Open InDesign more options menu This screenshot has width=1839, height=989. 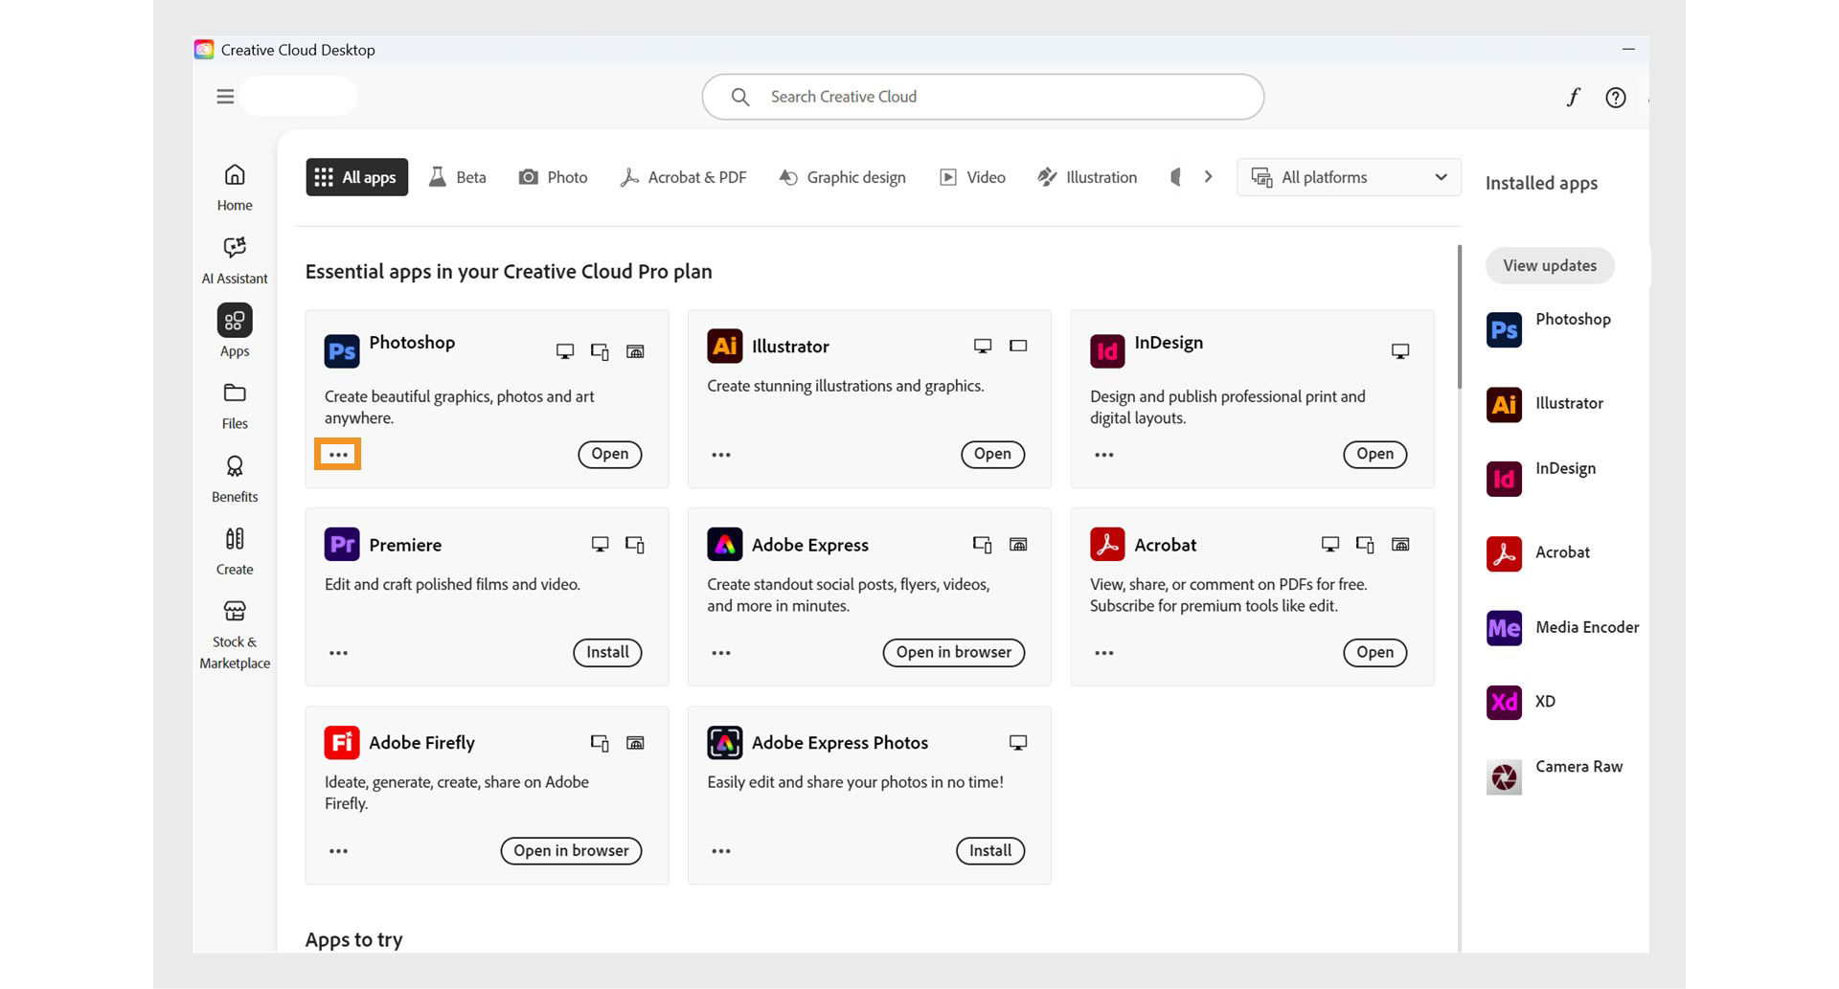[1104, 455]
